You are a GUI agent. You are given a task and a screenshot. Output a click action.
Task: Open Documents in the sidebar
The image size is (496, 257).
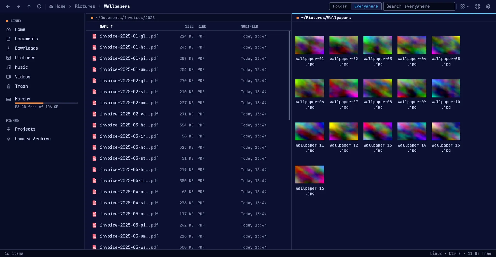42,39
